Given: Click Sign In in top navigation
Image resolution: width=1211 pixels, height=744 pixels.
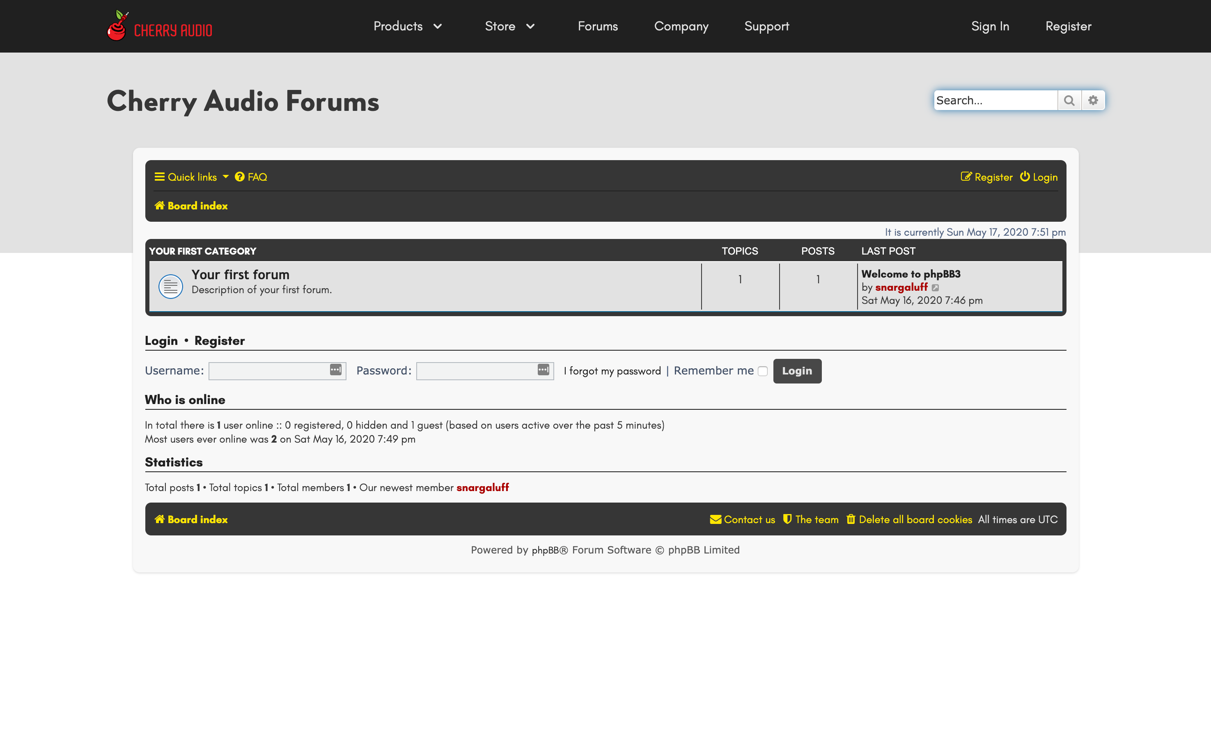Looking at the screenshot, I should tap(990, 27).
